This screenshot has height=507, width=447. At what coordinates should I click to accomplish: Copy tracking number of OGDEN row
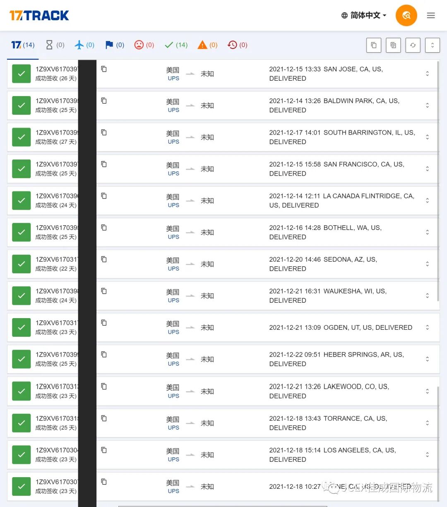tap(104, 323)
